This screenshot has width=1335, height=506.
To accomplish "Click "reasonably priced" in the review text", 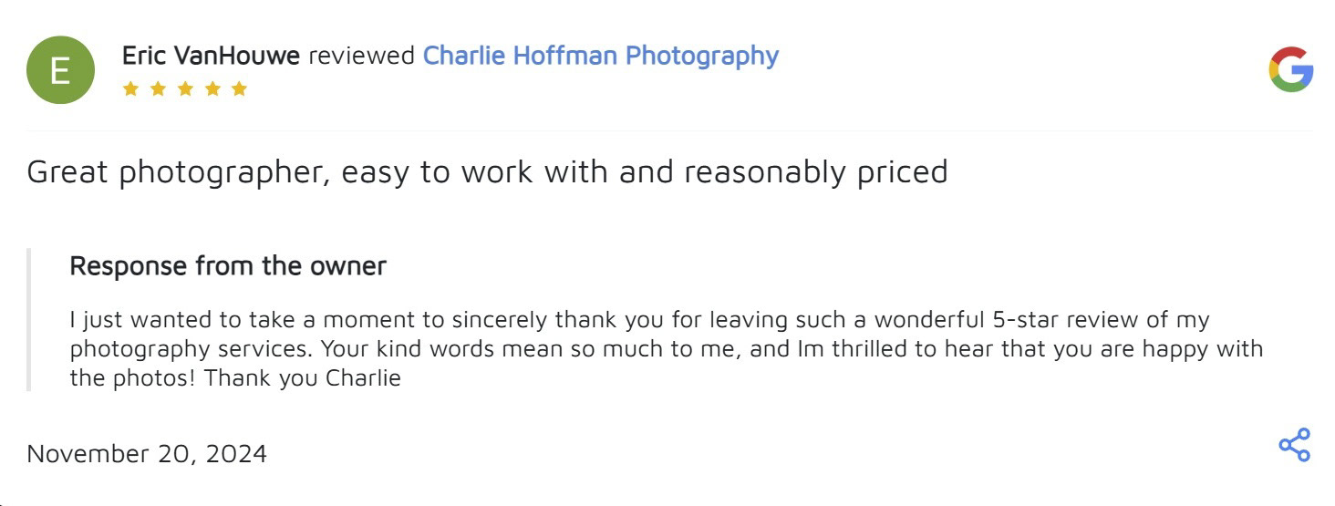I will click(816, 171).
